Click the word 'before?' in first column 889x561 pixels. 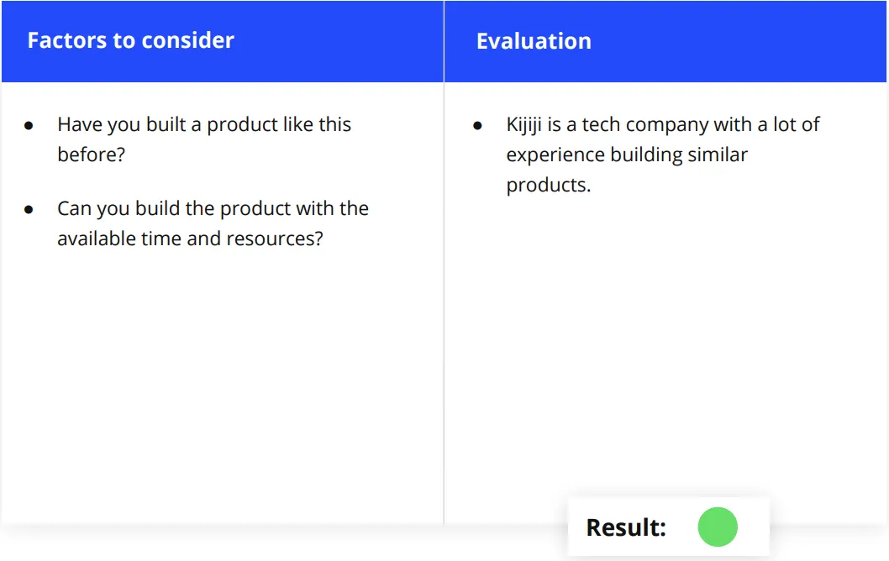[92, 155]
